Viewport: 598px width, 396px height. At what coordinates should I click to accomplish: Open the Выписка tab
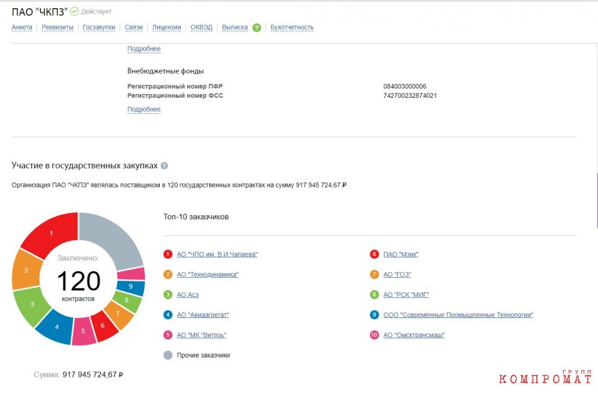(235, 27)
